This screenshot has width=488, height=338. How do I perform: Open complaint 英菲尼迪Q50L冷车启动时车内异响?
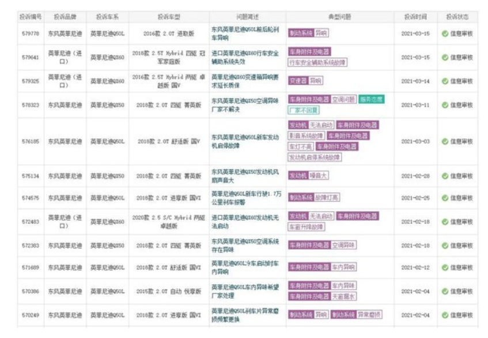point(245,268)
